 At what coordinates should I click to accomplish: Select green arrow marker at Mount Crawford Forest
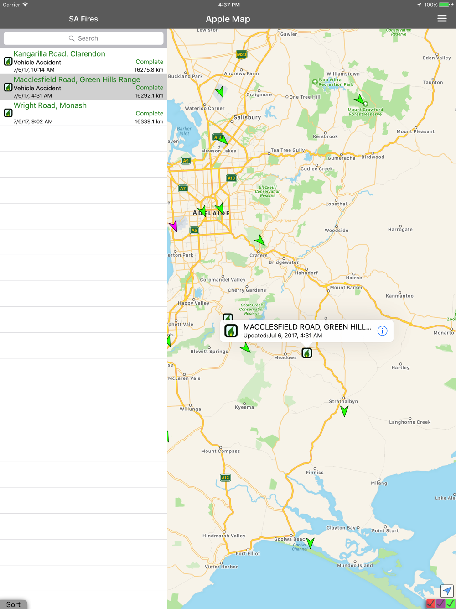pos(359,100)
